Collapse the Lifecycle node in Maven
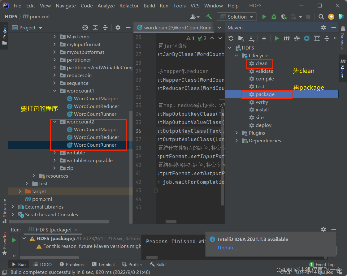The width and height of the screenshot is (347, 276). pos(237,56)
